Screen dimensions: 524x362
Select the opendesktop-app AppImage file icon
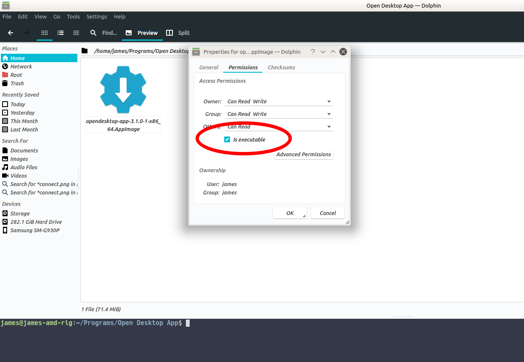123,89
